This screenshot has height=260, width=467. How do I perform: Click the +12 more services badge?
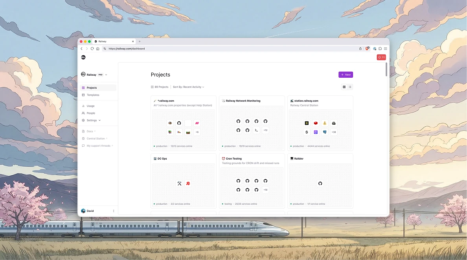(x=265, y=130)
